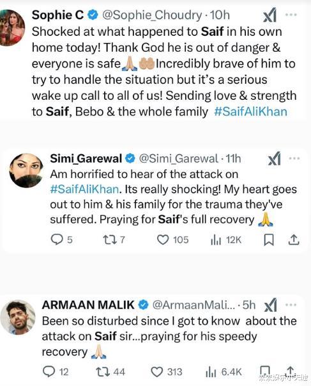311x386 pixels.
Task: Share Simi Garewal's tweet
Action: (294, 240)
